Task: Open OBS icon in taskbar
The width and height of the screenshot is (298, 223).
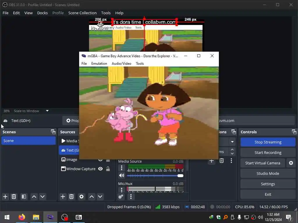Action: coord(65,217)
